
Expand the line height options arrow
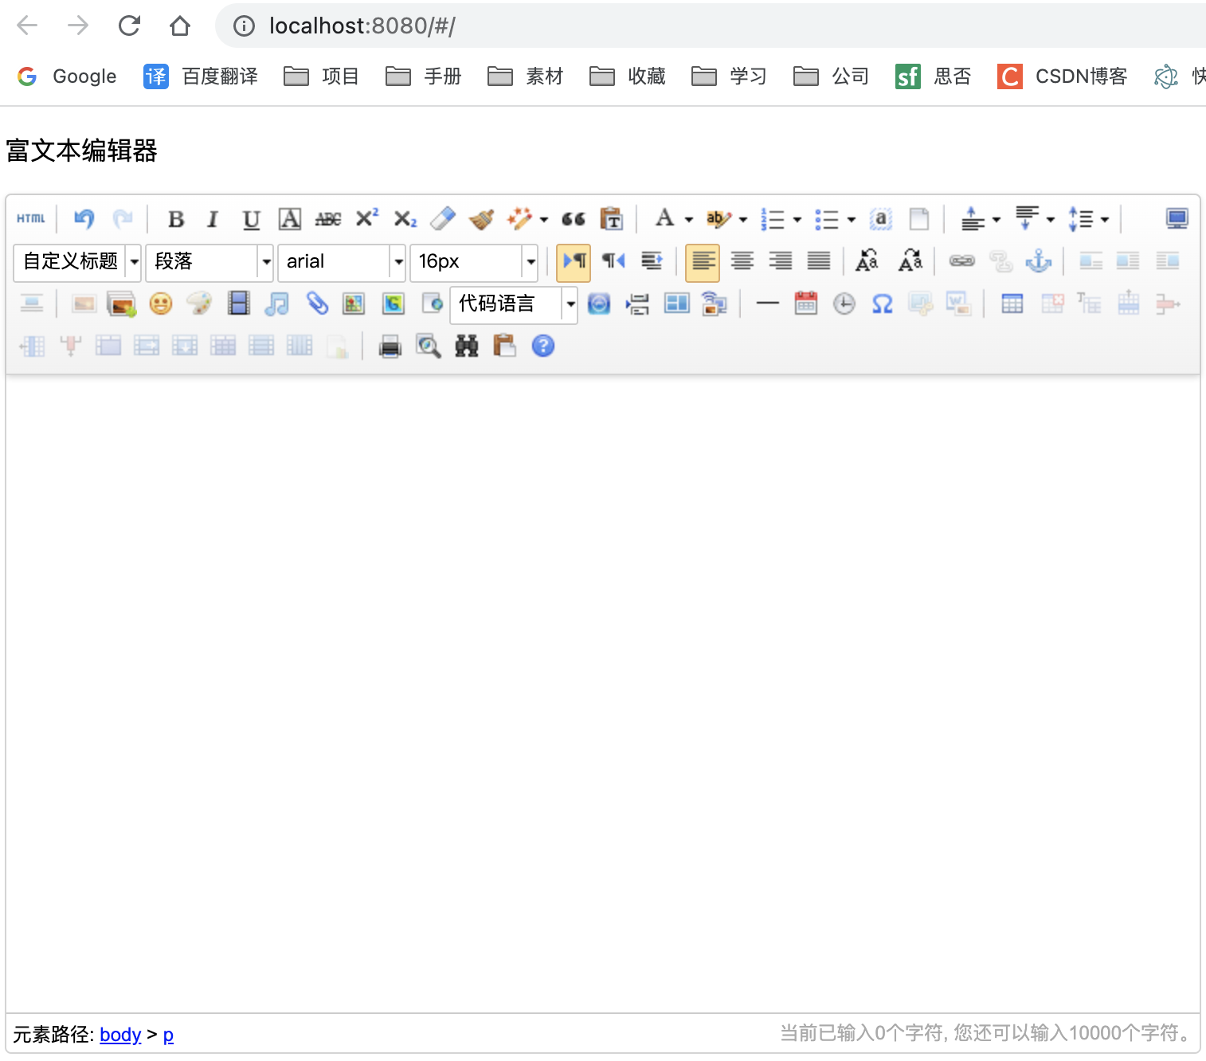(x=1104, y=219)
